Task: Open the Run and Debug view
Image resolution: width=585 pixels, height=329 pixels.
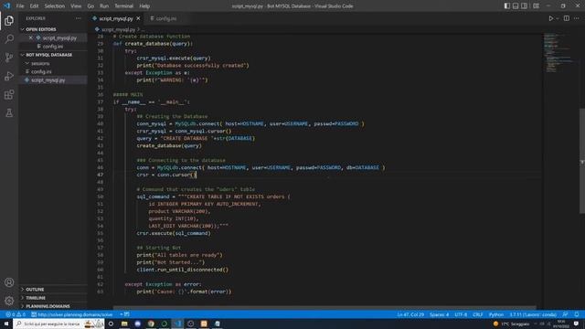Action: click(9, 76)
